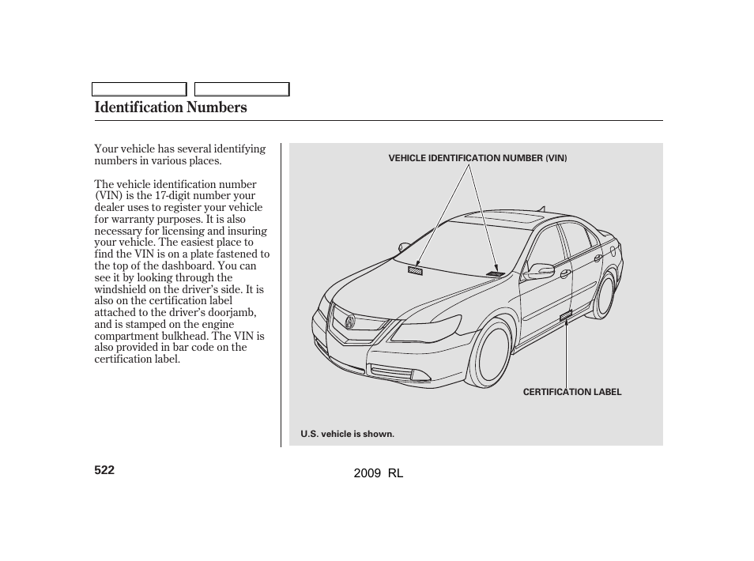This screenshot has height=561, width=754.
Task: Select the 'VEHICLE IDENTIFICATION NUMBER (VIN)' diagram label
Action: coord(477,158)
